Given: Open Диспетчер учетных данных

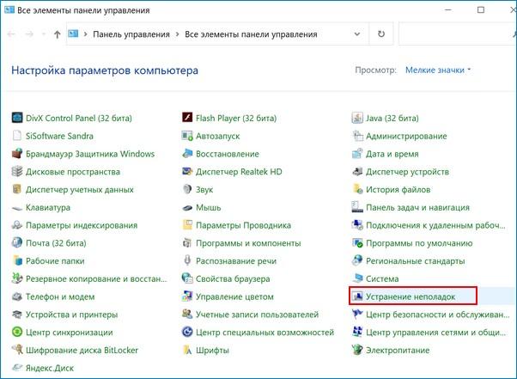Looking at the screenshot, I should [x=80, y=190].
